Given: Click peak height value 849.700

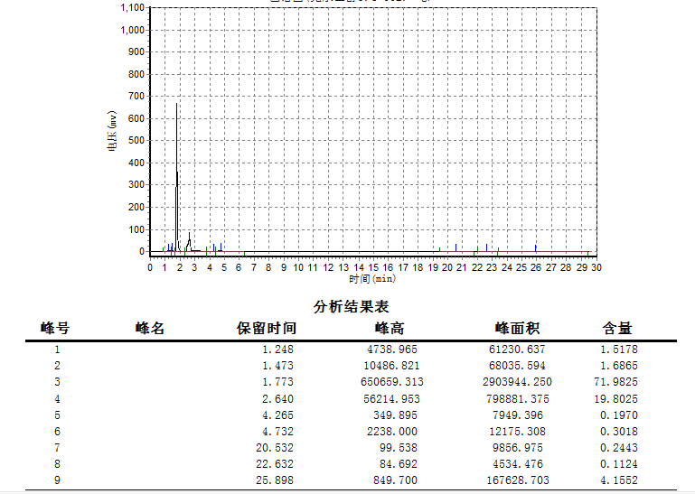Looking at the screenshot, I should point(395,480).
